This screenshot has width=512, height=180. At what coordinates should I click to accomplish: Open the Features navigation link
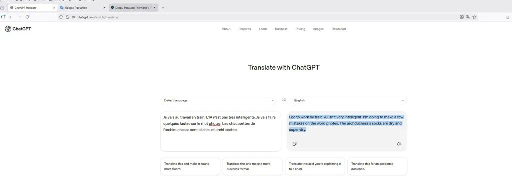pyautogui.click(x=245, y=29)
